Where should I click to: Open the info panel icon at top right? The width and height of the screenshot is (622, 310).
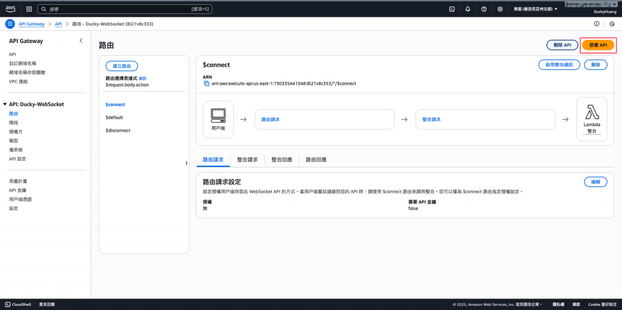coord(596,24)
